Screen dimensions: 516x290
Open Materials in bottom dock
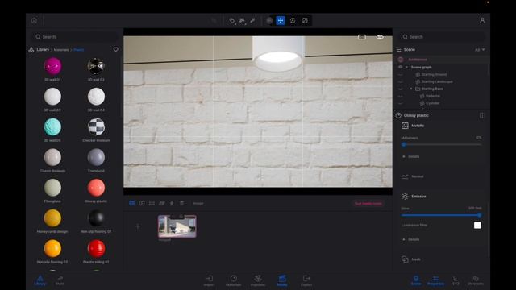coord(233,281)
